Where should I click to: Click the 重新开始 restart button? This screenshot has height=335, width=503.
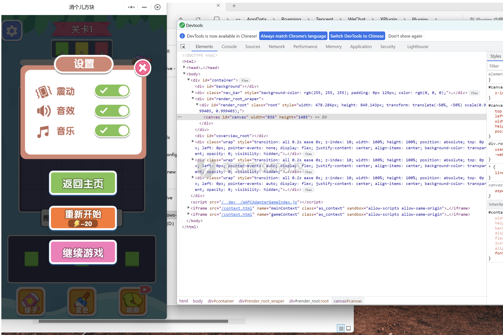coord(83,218)
